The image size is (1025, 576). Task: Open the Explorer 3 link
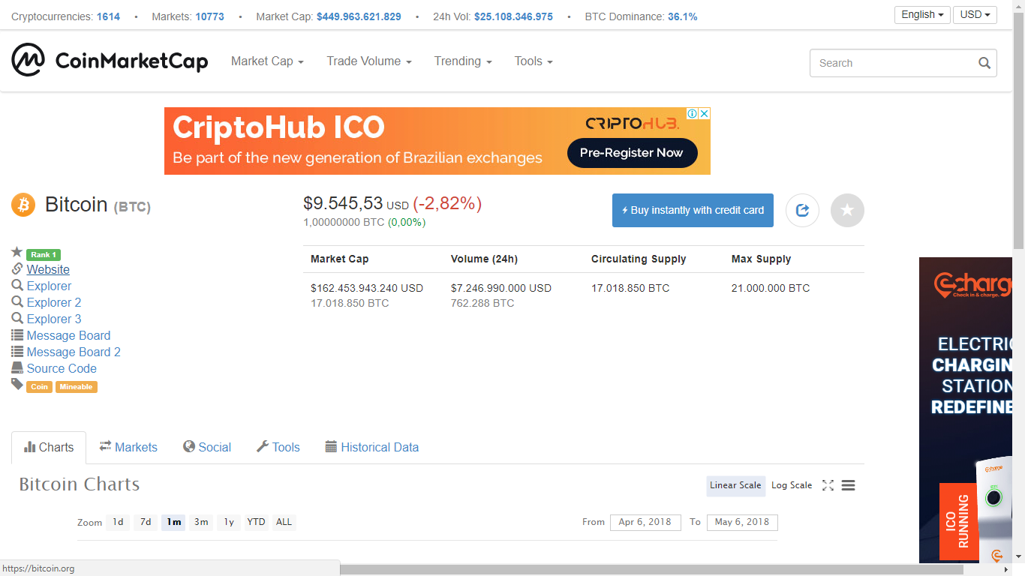click(x=54, y=319)
